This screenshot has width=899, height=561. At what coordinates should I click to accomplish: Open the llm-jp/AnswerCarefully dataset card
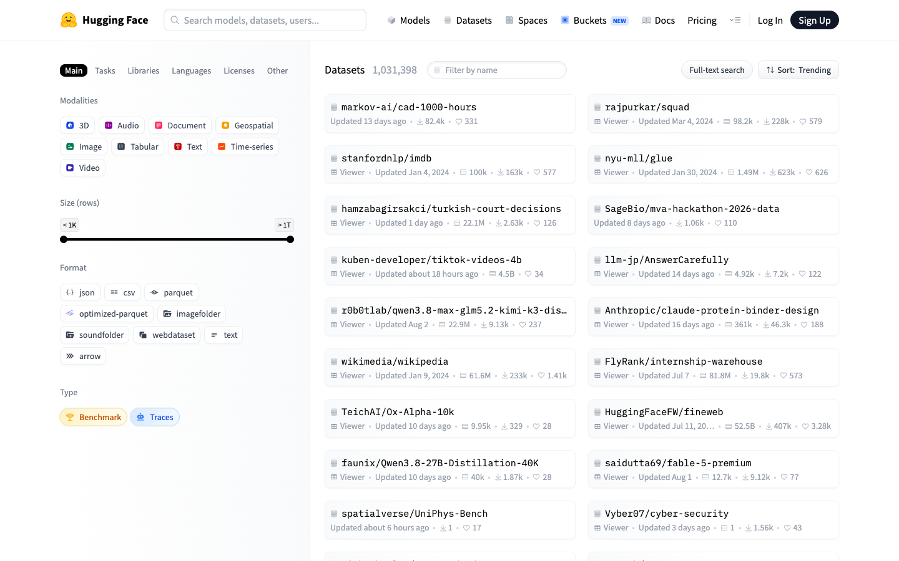pos(714,266)
